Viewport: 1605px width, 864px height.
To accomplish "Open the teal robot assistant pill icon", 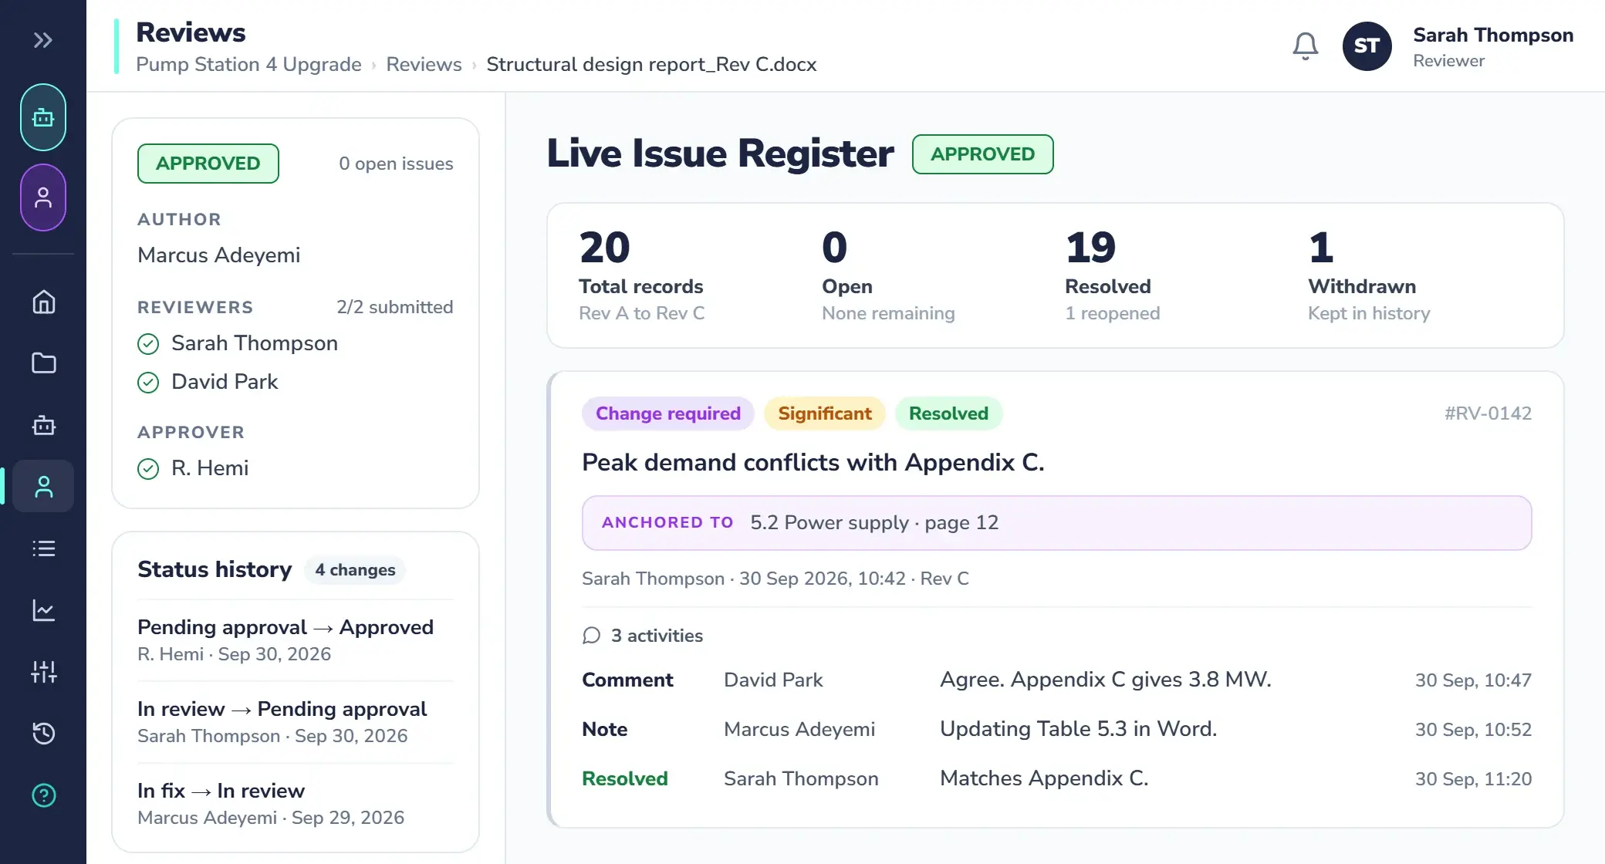I will click(x=43, y=117).
